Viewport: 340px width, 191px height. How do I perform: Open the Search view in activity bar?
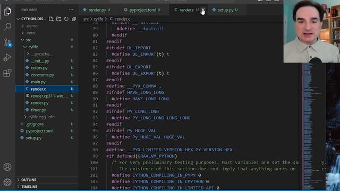coord(7,27)
